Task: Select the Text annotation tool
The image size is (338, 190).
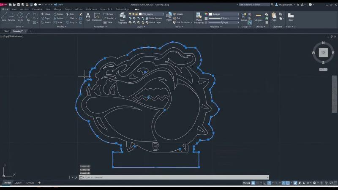Action: [x=88, y=16]
